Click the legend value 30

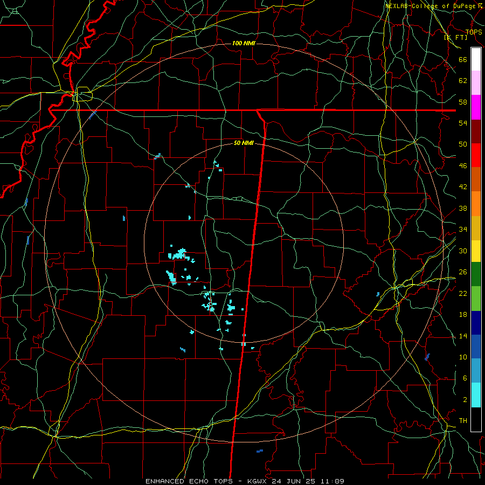pyautogui.click(x=463, y=251)
